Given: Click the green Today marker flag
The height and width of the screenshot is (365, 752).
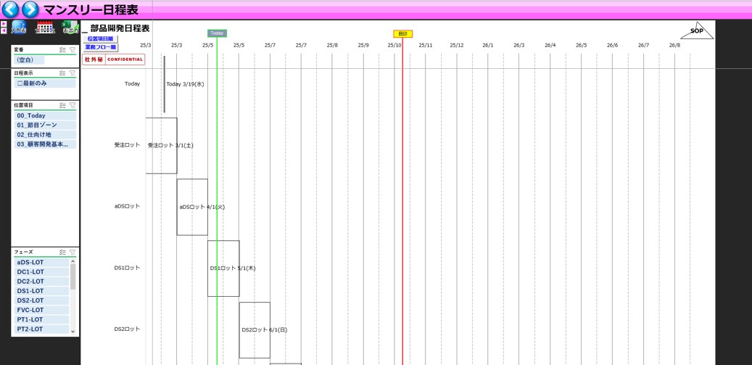Looking at the screenshot, I should pyautogui.click(x=218, y=33).
